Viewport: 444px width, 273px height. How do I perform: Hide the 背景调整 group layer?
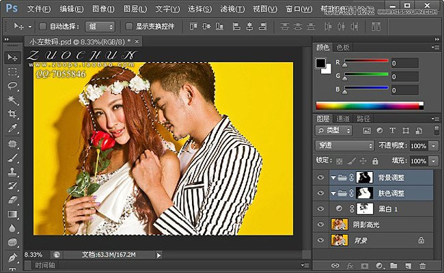tap(320, 177)
